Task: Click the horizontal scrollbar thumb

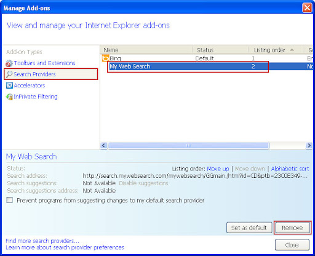Action: pos(188,145)
